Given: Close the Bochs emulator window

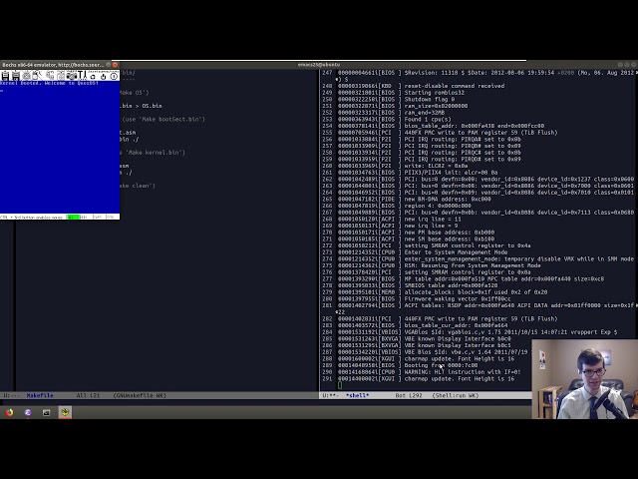Looking at the screenshot, I should (x=116, y=65).
